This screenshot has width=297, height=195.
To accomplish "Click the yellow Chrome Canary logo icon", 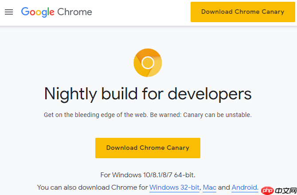I will coord(148,63).
